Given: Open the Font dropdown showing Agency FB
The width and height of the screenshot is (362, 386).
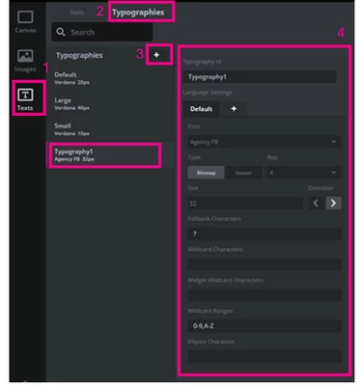Looking at the screenshot, I should (x=265, y=142).
